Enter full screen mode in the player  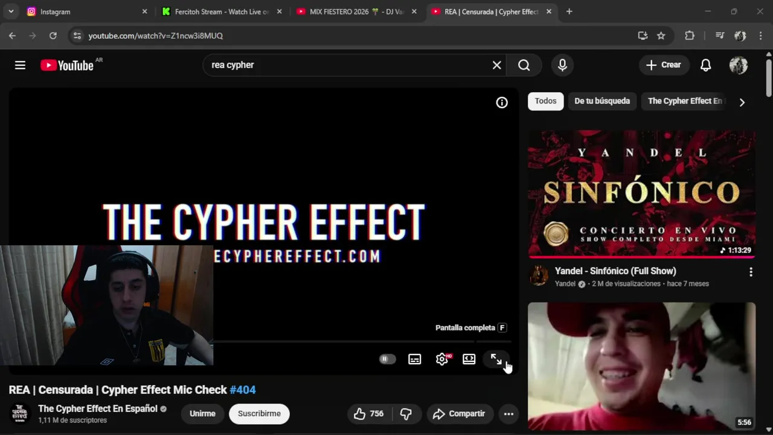click(496, 359)
